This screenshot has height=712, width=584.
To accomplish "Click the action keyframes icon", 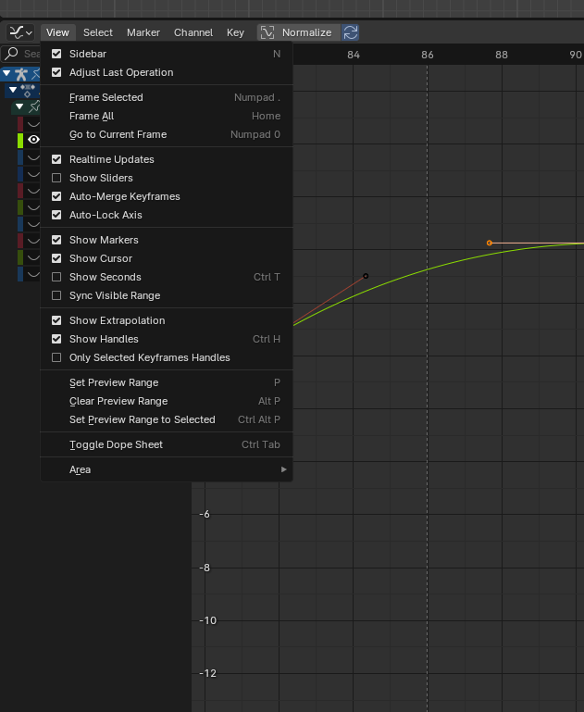I will [27, 90].
